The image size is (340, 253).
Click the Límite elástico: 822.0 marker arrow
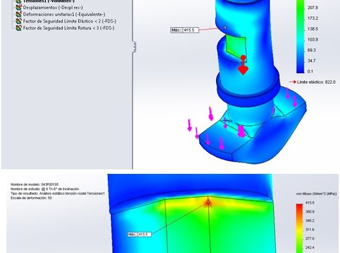click(293, 82)
